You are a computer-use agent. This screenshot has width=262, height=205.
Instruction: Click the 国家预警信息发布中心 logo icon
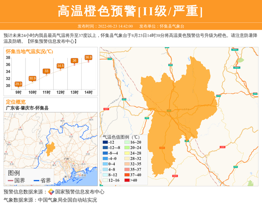[x=51, y=192]
